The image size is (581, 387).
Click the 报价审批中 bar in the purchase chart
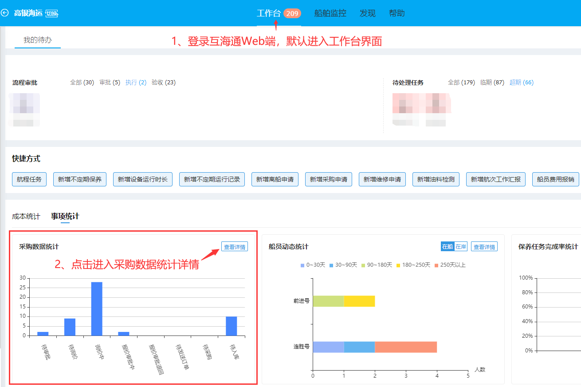click(124, 334)
